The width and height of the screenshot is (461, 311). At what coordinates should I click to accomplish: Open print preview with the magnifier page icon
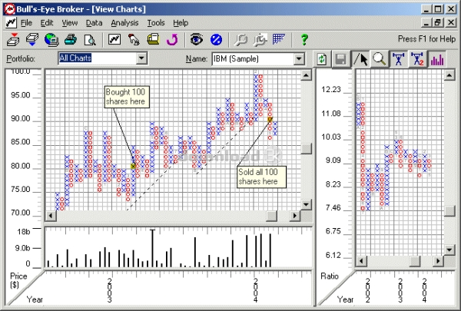89,39
